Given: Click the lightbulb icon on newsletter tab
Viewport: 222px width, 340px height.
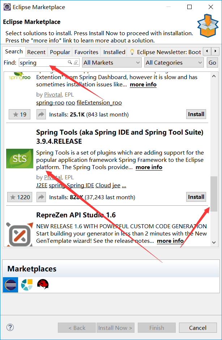Looking at the screenshot, I should point(132,52).
